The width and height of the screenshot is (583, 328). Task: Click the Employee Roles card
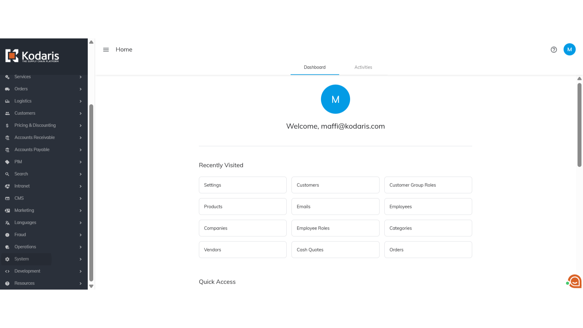pos(335,228)
